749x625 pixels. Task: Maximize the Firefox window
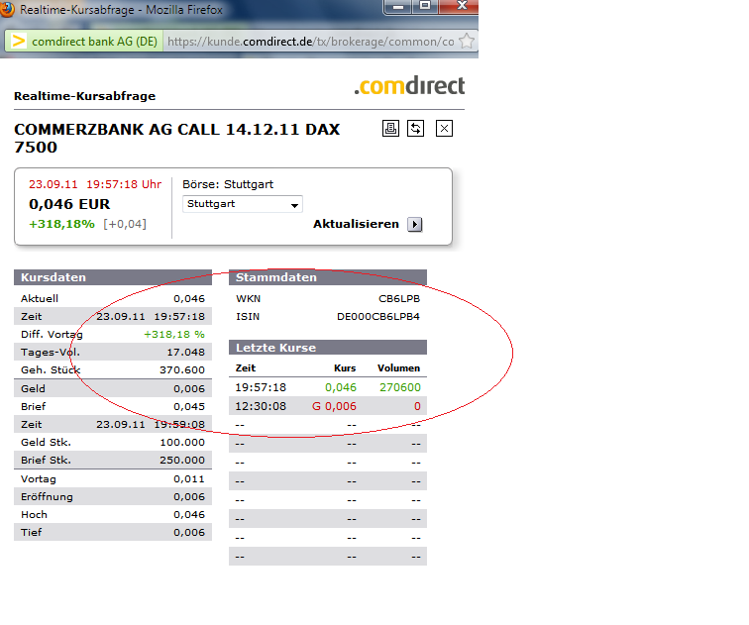click(425, 7)
